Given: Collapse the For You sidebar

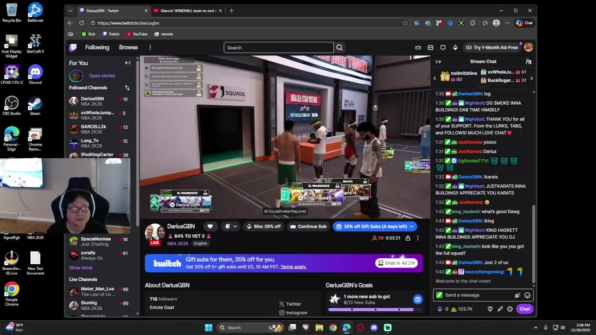Looking at the screenshot, I should point(128,63).
